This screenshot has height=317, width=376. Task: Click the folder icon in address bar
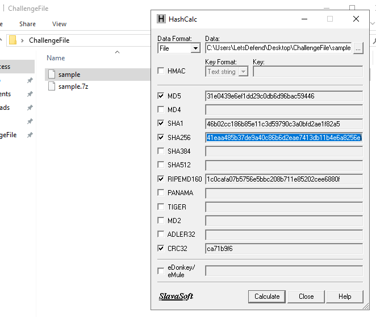[x=13, y=40]
